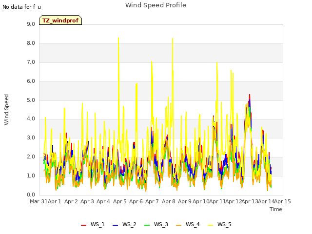This screenshot has width=312, height=234.
Task: Click the 5.0 y-axis tick label
Action: click(31, 100)
